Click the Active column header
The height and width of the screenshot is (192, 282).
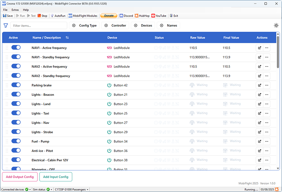pyautogui.click(x=13, y=37)
